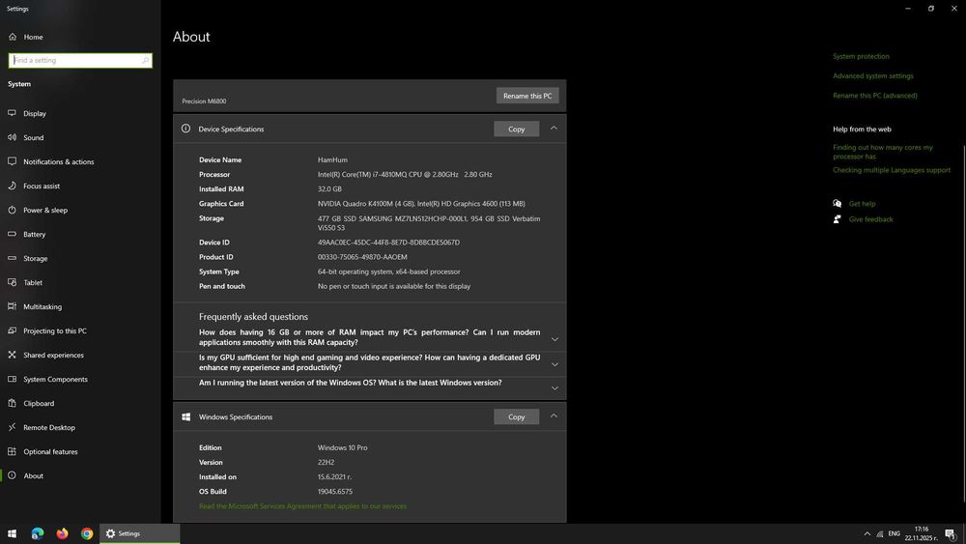966x544 pixels.
Task: Copy the Device Specifications
Action: point(516,129)
